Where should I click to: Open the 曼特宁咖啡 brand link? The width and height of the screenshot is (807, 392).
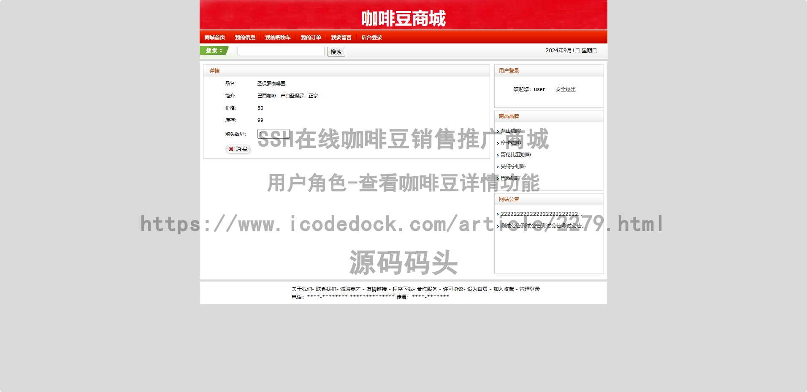(513, 166)
